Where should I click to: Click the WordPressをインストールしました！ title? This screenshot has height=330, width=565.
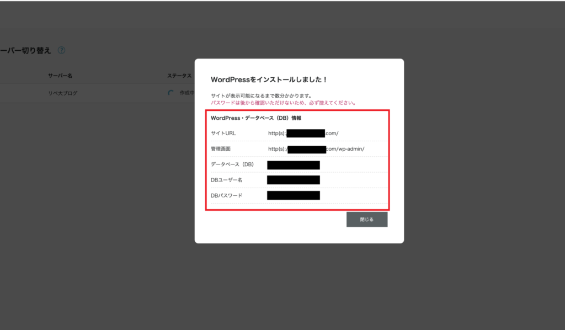269,79
